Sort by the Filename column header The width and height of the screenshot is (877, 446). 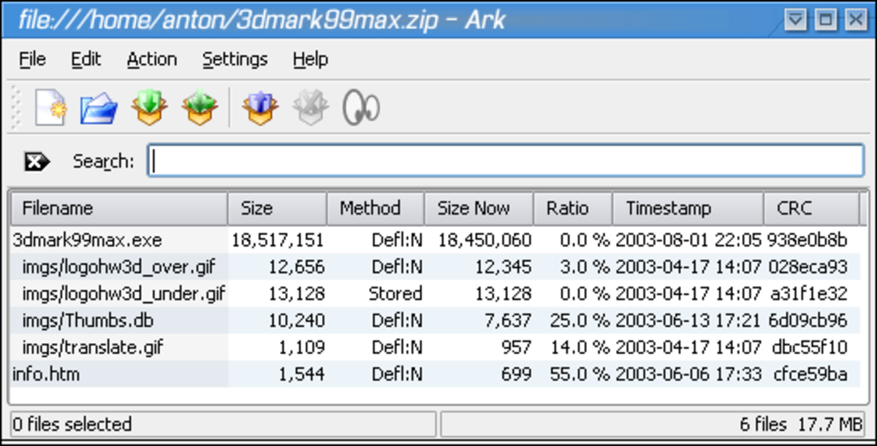120,208
